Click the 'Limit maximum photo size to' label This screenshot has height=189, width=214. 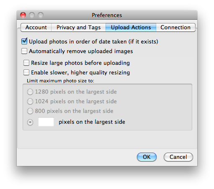[x=60, y=81]
